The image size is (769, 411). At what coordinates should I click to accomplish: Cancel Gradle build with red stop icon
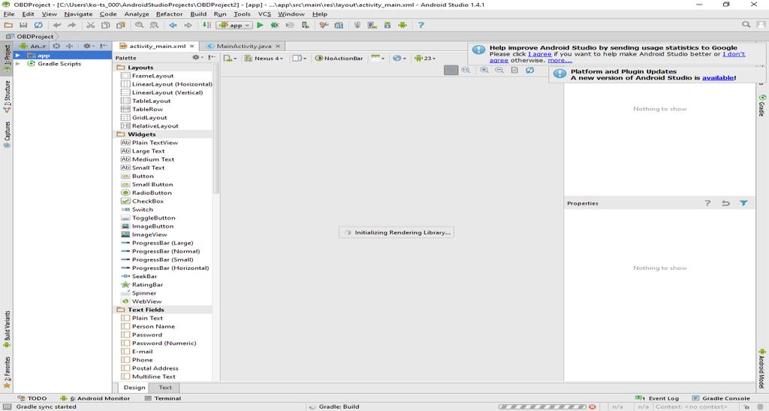coord(593,406)
